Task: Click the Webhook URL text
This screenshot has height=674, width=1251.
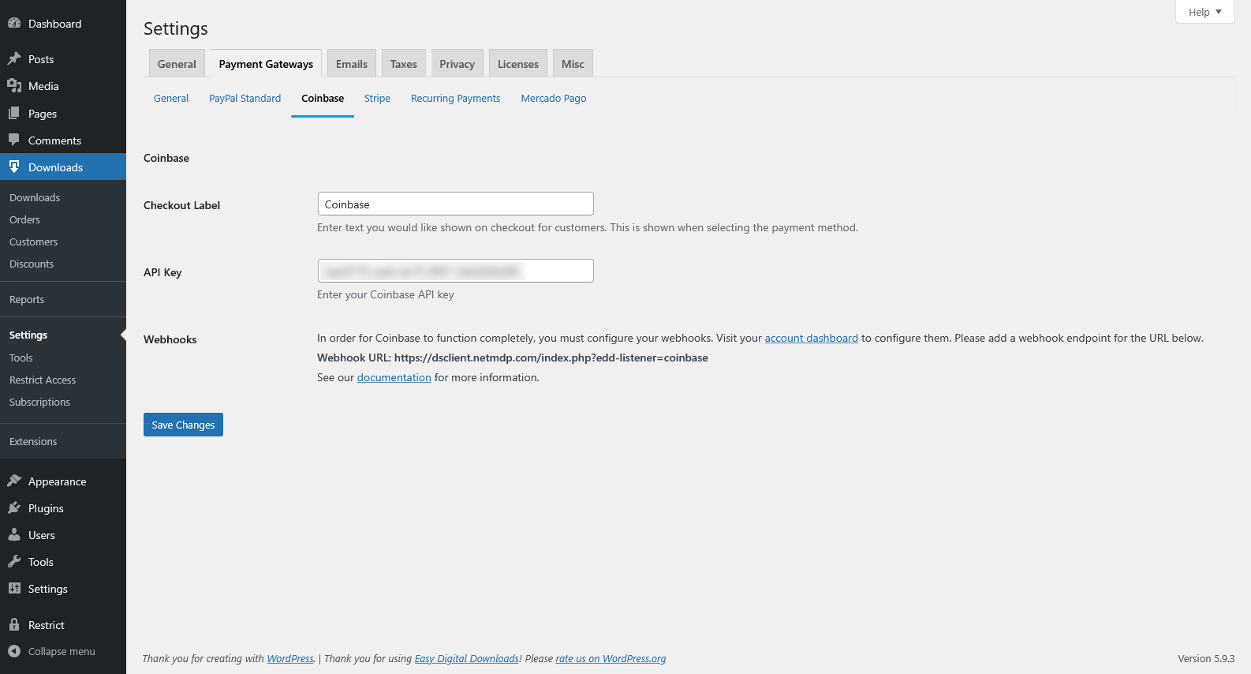Action: 513,358
